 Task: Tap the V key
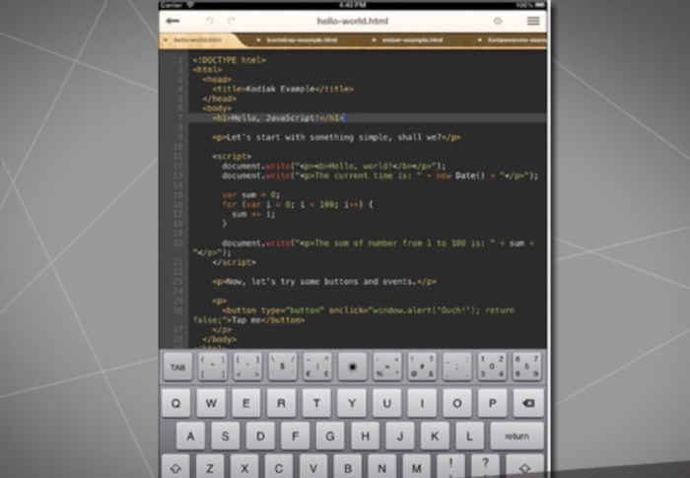pyautogui.click(x=312, y=466)
